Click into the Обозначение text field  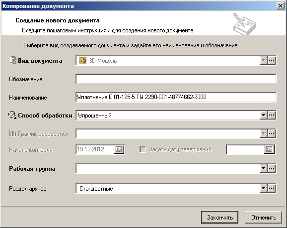176,79
